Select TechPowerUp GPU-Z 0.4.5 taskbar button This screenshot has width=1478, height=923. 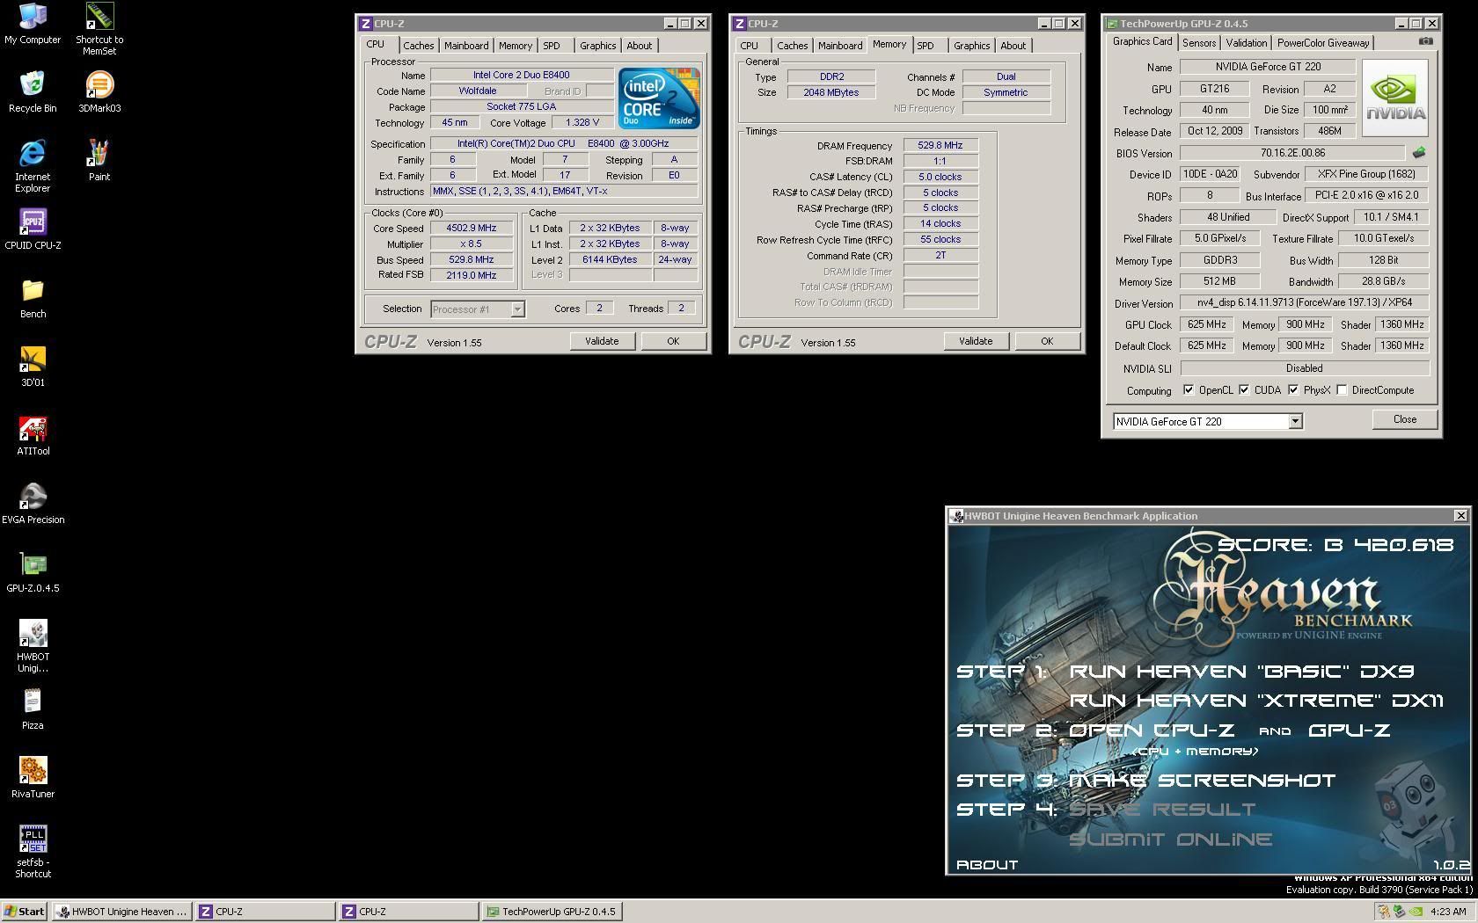pyautogui.click(x=552, y=912)
